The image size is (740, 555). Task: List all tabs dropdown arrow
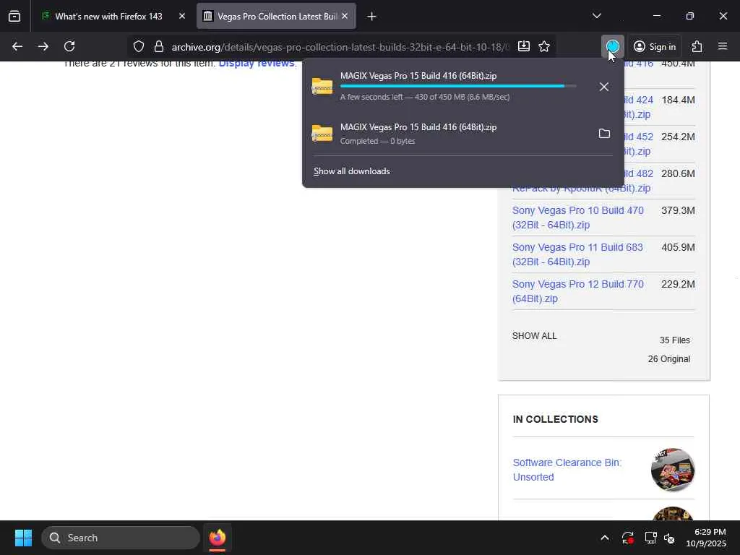pyautogui.click(x=596, y=16)
